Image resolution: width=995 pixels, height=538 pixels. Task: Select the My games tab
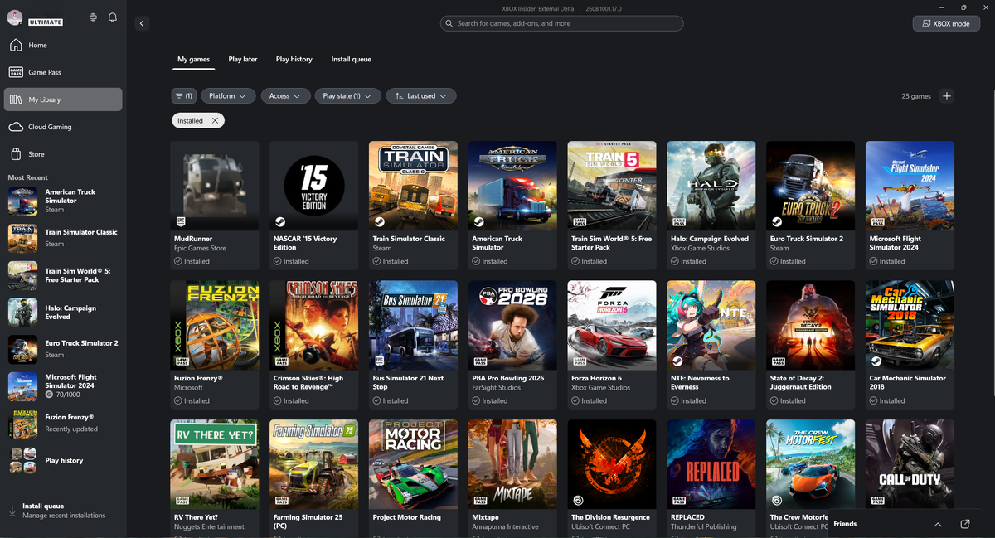click(x=193, y=60)
